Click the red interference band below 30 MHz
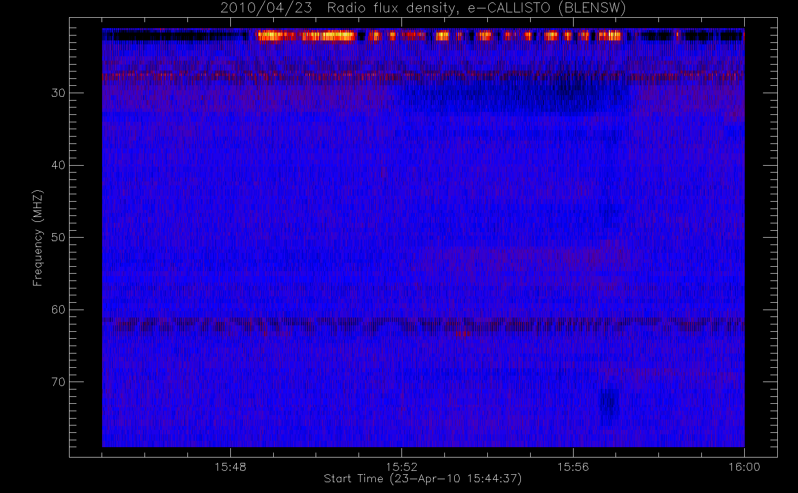 [x=423, y=77]
